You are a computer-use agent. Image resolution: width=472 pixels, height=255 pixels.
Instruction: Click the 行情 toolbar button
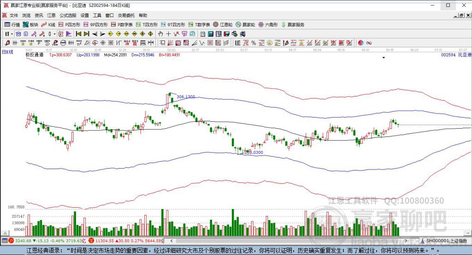(x=12, y=25)
